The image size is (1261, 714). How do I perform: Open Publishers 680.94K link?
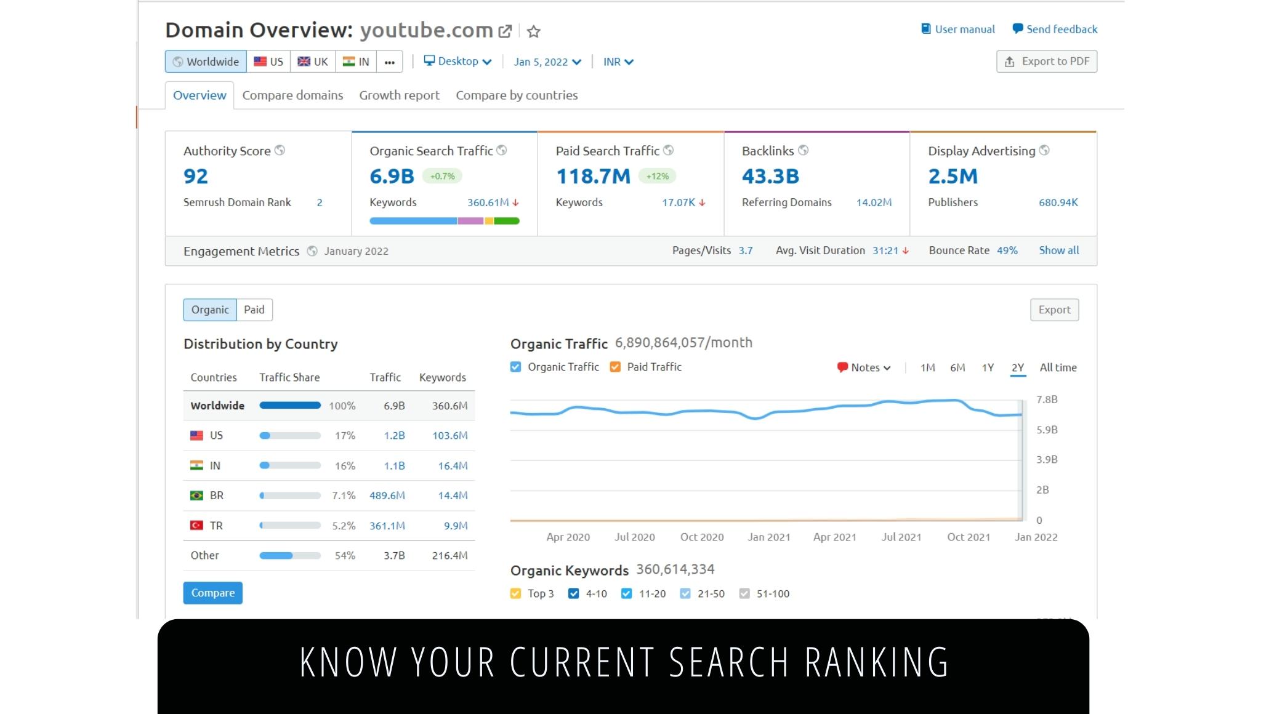pos(1058,203)
